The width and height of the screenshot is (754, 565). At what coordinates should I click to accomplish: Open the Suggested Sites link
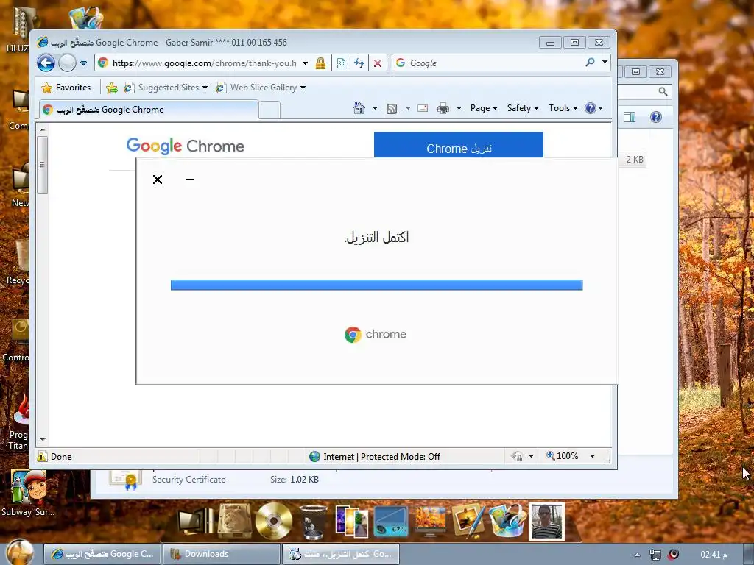(x=166, y=88)
